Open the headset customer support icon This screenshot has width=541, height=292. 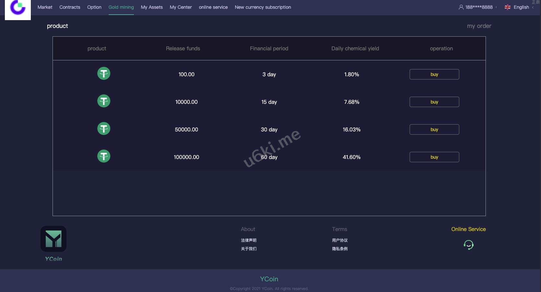click(x=468, y=245)
